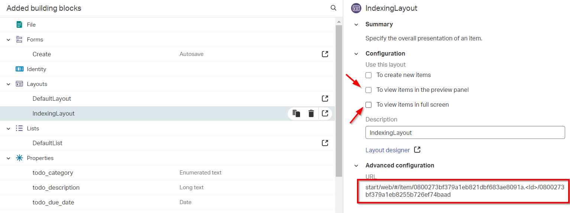Collapse the Summary section
This screenshot has height=213, width=570.
coord(356,24)
